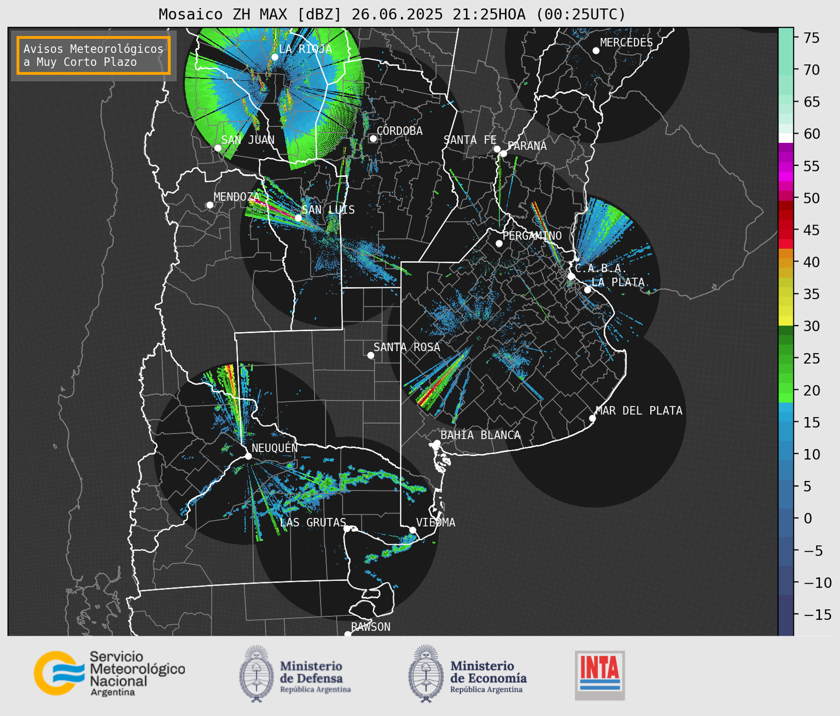Click the INTA logo

(x=600, y=675)
